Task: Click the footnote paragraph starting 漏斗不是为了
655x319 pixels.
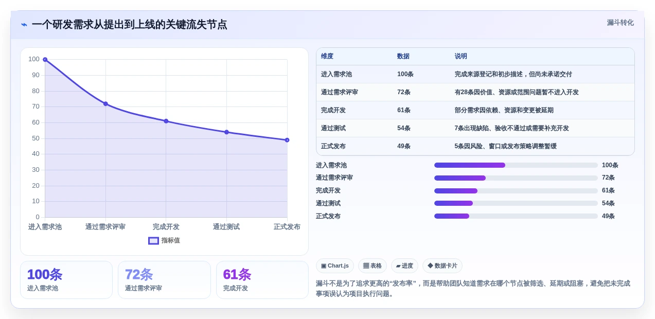Action: 473,289
